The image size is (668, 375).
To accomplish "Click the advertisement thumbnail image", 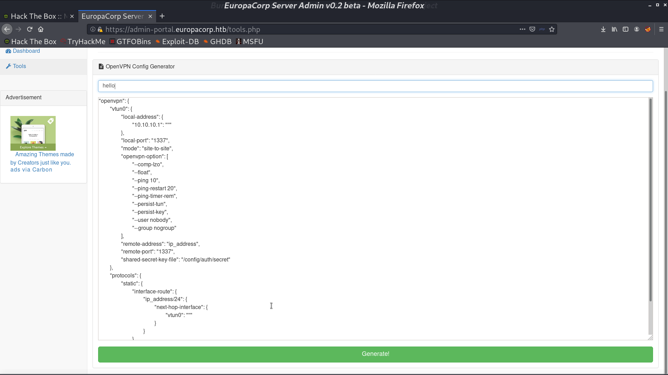I will (33, 133).
